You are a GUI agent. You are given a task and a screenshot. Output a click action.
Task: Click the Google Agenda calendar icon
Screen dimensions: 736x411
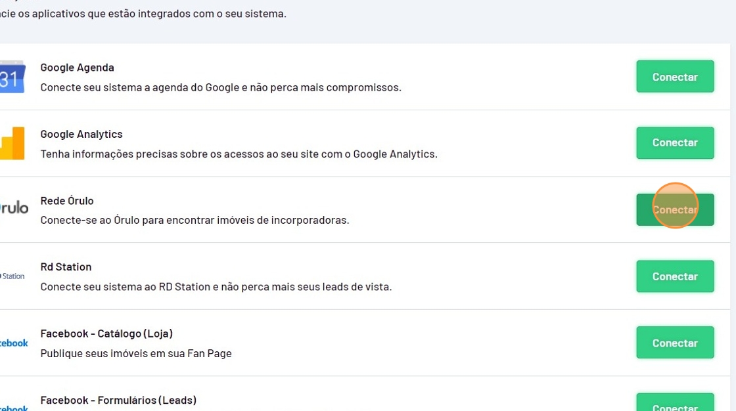(12, 77)
